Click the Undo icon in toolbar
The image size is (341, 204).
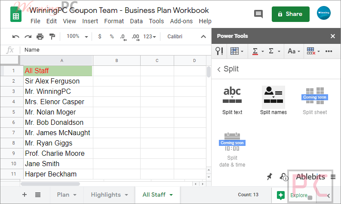(15, 37)
